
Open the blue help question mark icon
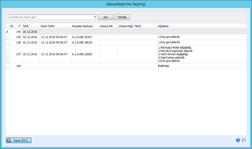click(238, 140)
